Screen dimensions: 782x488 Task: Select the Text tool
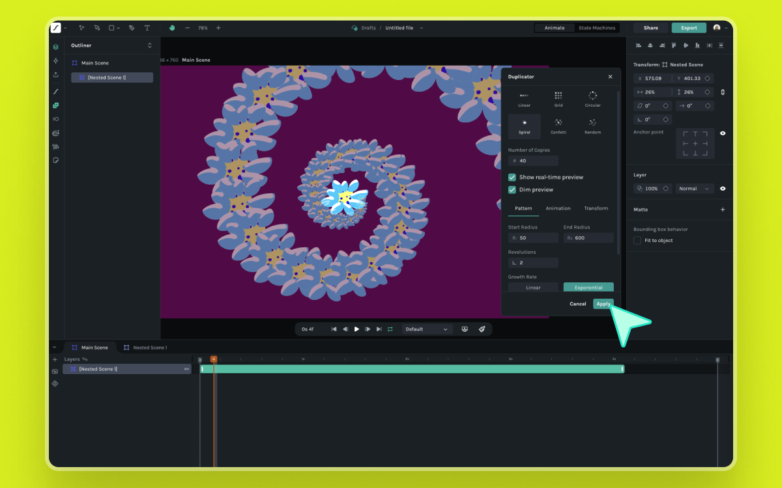point(147,28)
